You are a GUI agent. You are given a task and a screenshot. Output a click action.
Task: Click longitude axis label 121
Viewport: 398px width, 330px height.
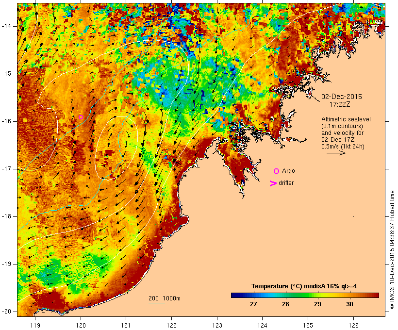(126, 325)
